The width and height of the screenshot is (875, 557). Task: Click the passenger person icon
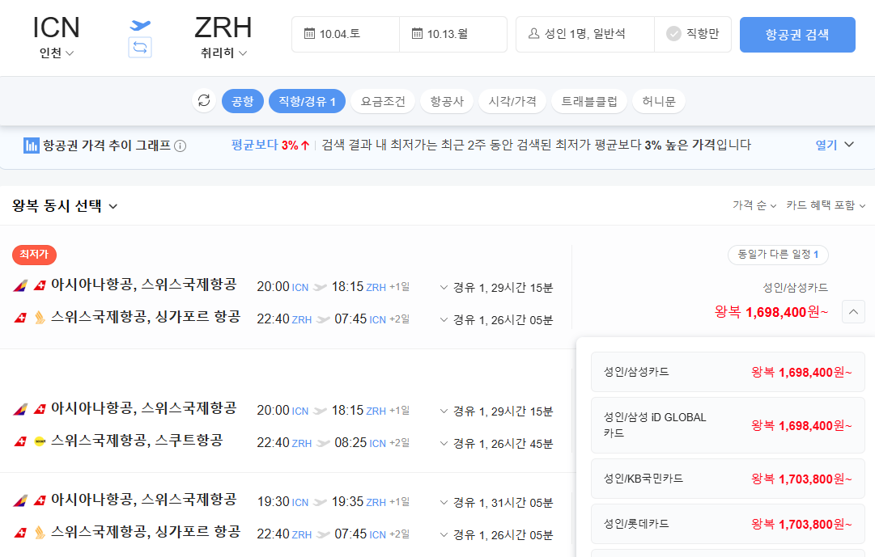point(533,34)
